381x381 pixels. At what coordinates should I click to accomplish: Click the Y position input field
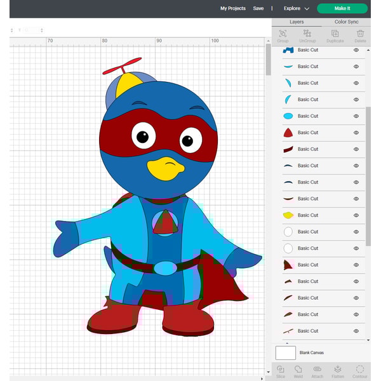pos(30,30)
